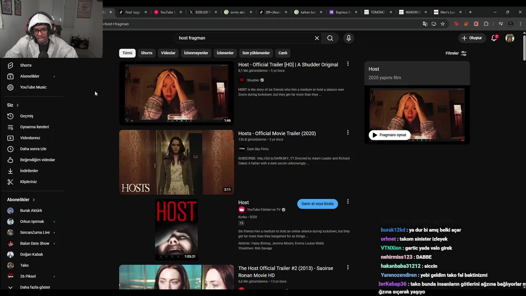Open Shudder channel icon
526x296 pixels.
pyautogui.click(x=242, y=80)
